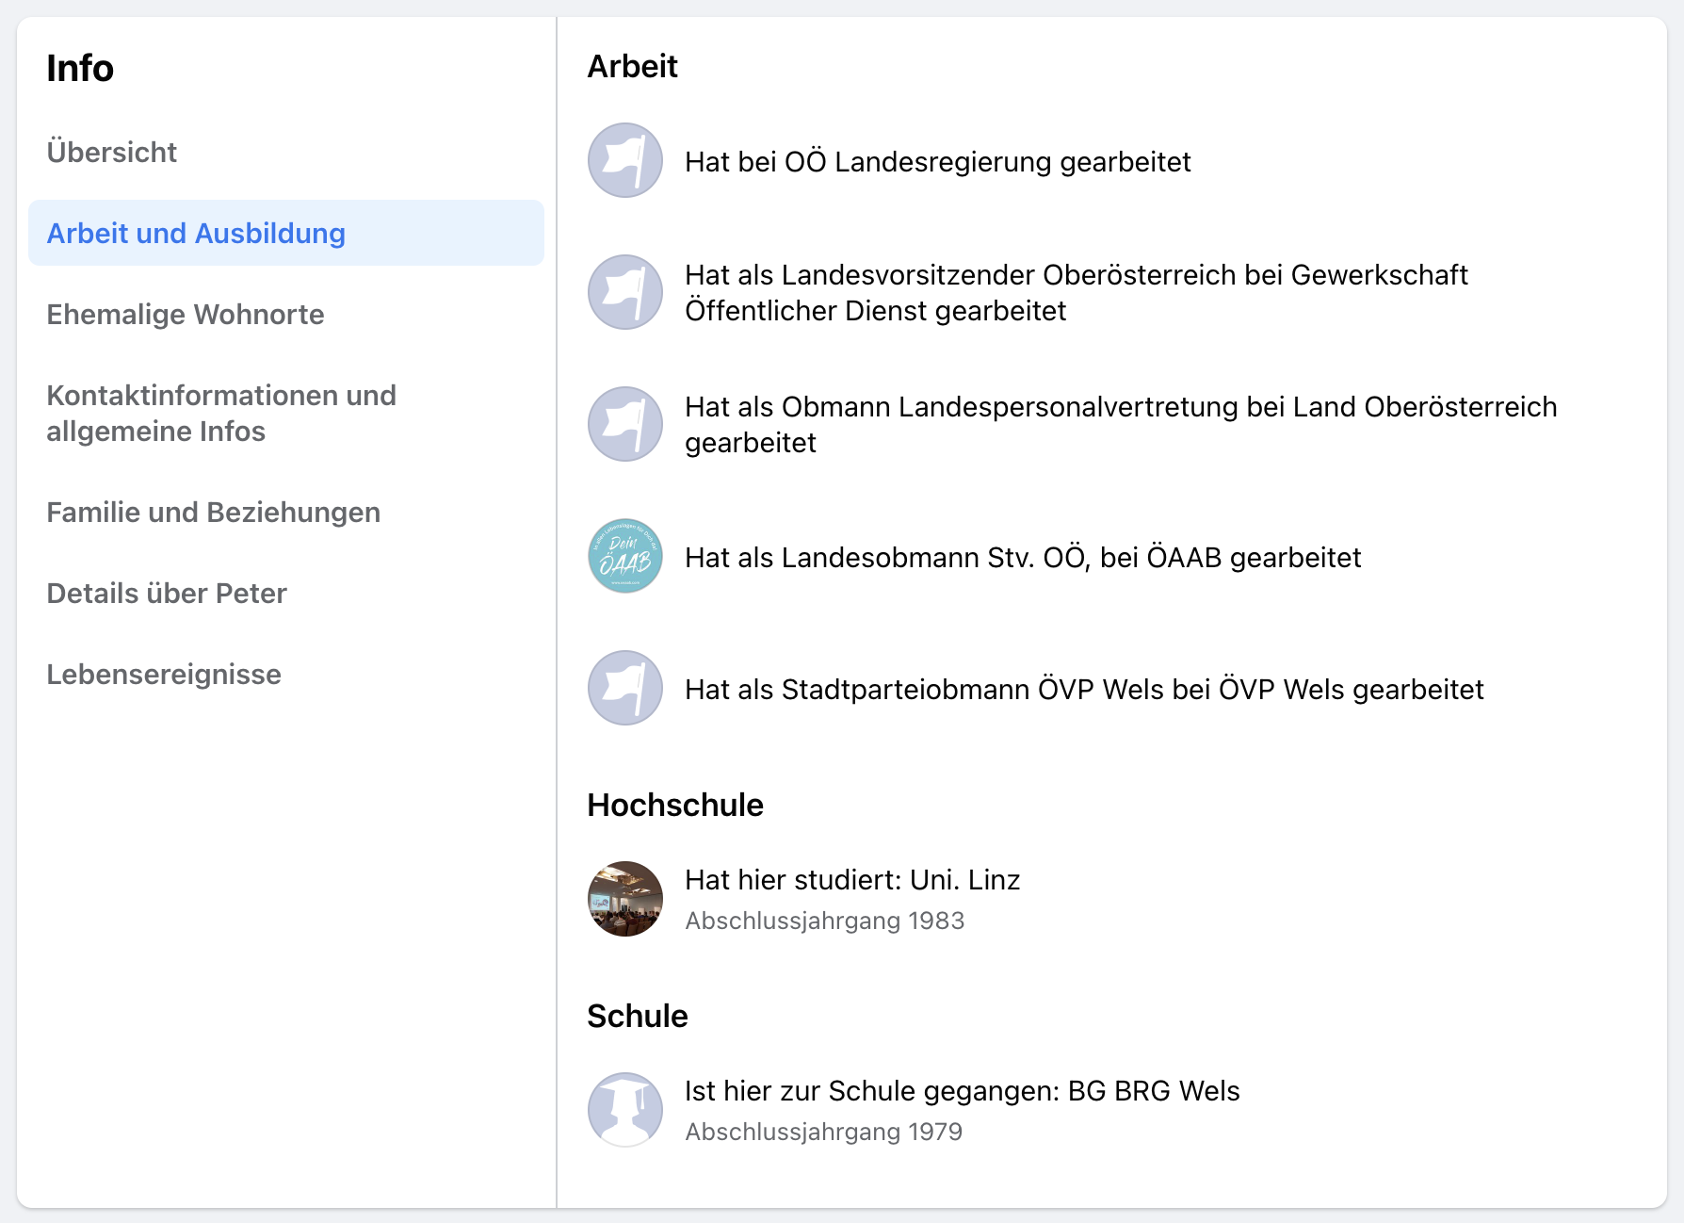Click the 'Info' panel title
The width and height of the screenshot is (1684, 1223).
80,68
